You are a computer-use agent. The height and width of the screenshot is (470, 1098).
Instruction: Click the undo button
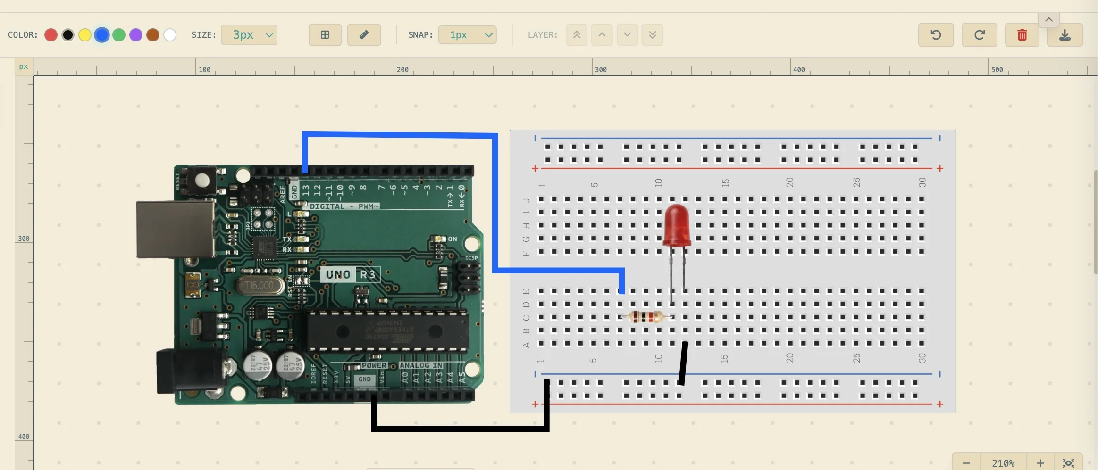click(936, 35)
